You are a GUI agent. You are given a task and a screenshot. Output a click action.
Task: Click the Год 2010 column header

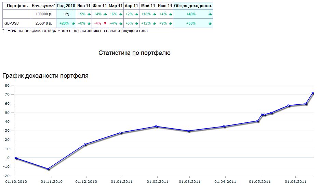(x=66, y=6)
